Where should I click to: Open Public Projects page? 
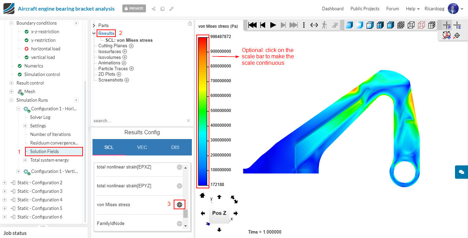365,9
